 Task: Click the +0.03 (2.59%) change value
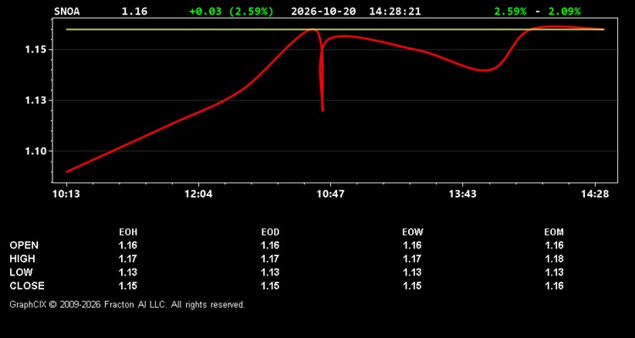pyautogui.click(x=231, y=11)
